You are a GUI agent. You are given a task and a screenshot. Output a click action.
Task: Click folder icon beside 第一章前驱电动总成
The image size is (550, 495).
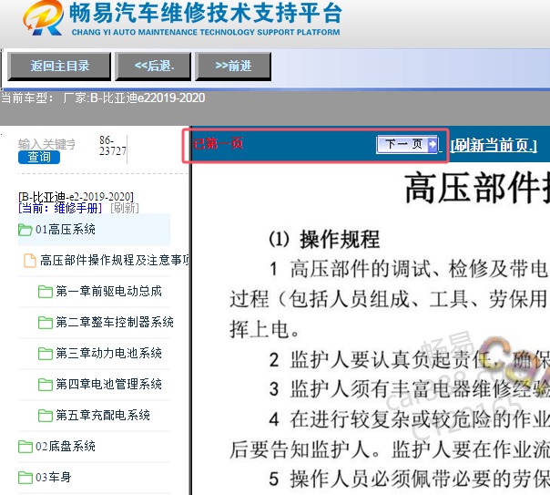tap(46, 292)
